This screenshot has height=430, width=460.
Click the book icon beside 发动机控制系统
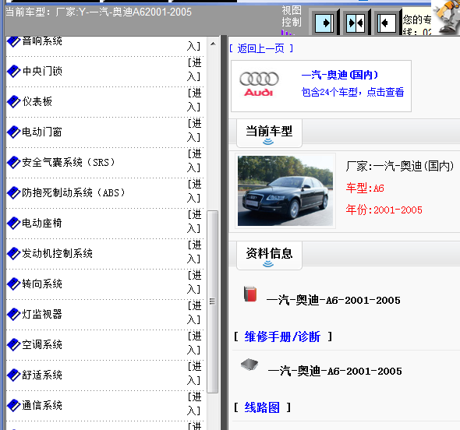[13, 253]
